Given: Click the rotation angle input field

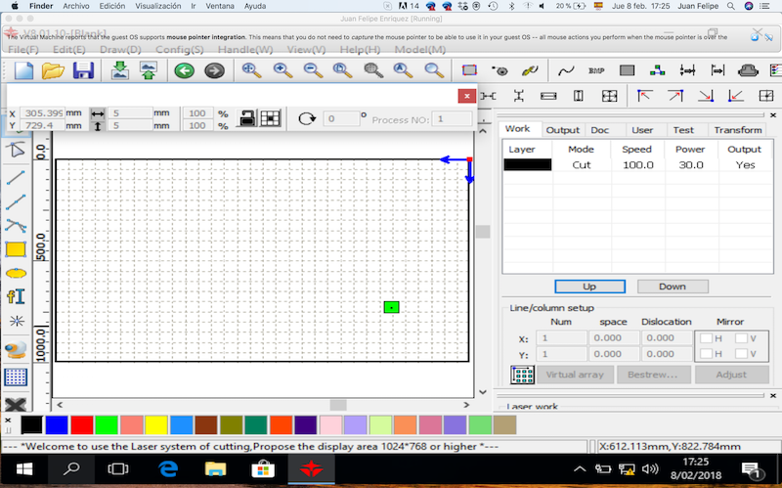Looking at the screenshot, I should pyautogui.click(x=341, y=118).
